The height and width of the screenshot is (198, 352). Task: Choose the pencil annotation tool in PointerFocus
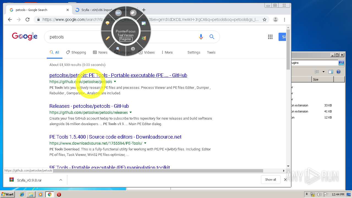click(x=108, y=38)
